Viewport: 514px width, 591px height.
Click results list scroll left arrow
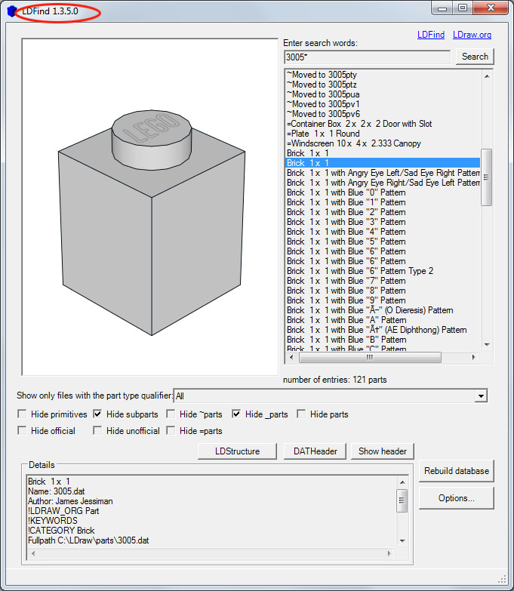[291, 357]
